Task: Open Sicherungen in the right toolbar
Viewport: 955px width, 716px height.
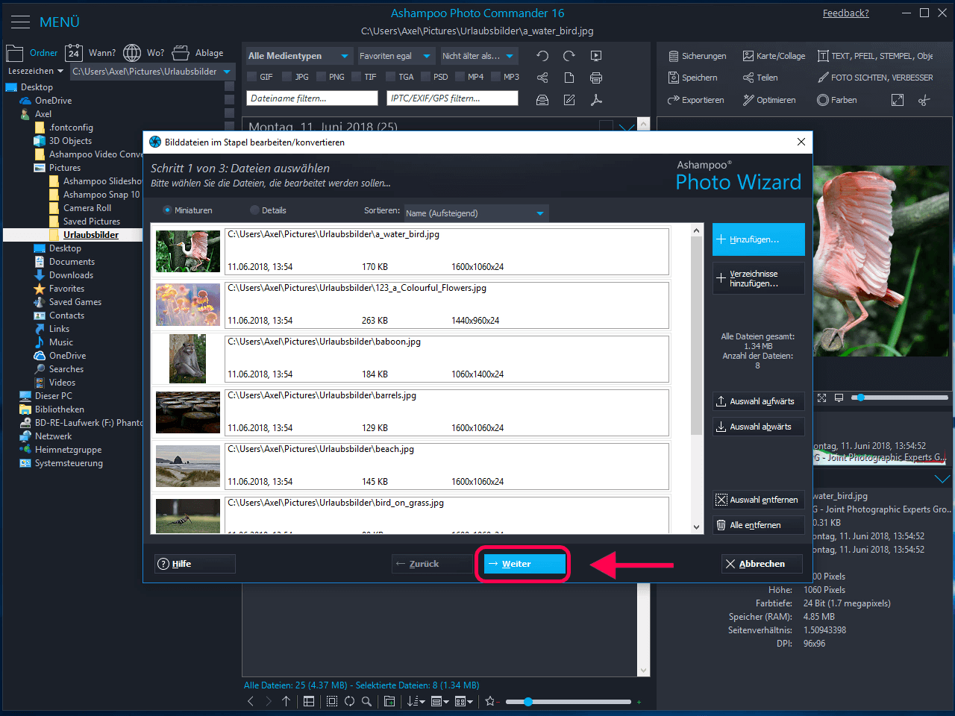Action: coord(697,56)
